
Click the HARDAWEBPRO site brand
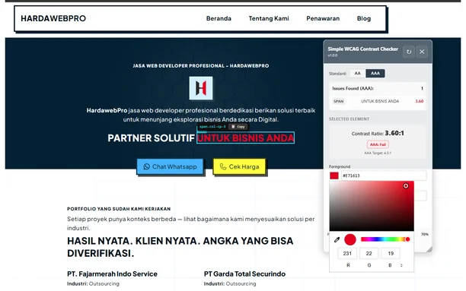pyautogui.click(x=53, y=18)
